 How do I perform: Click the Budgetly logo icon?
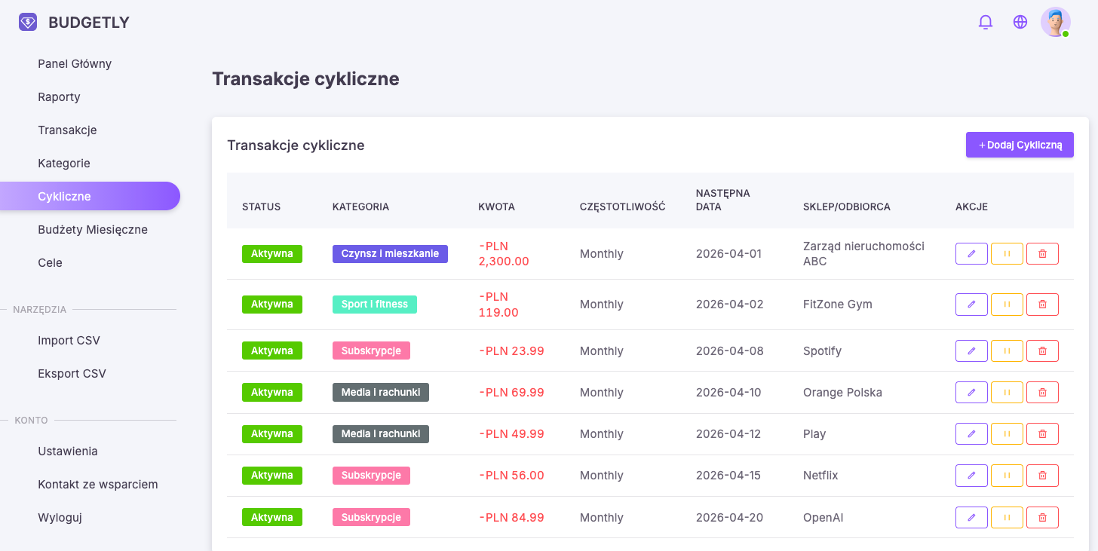tap(28, 23)
